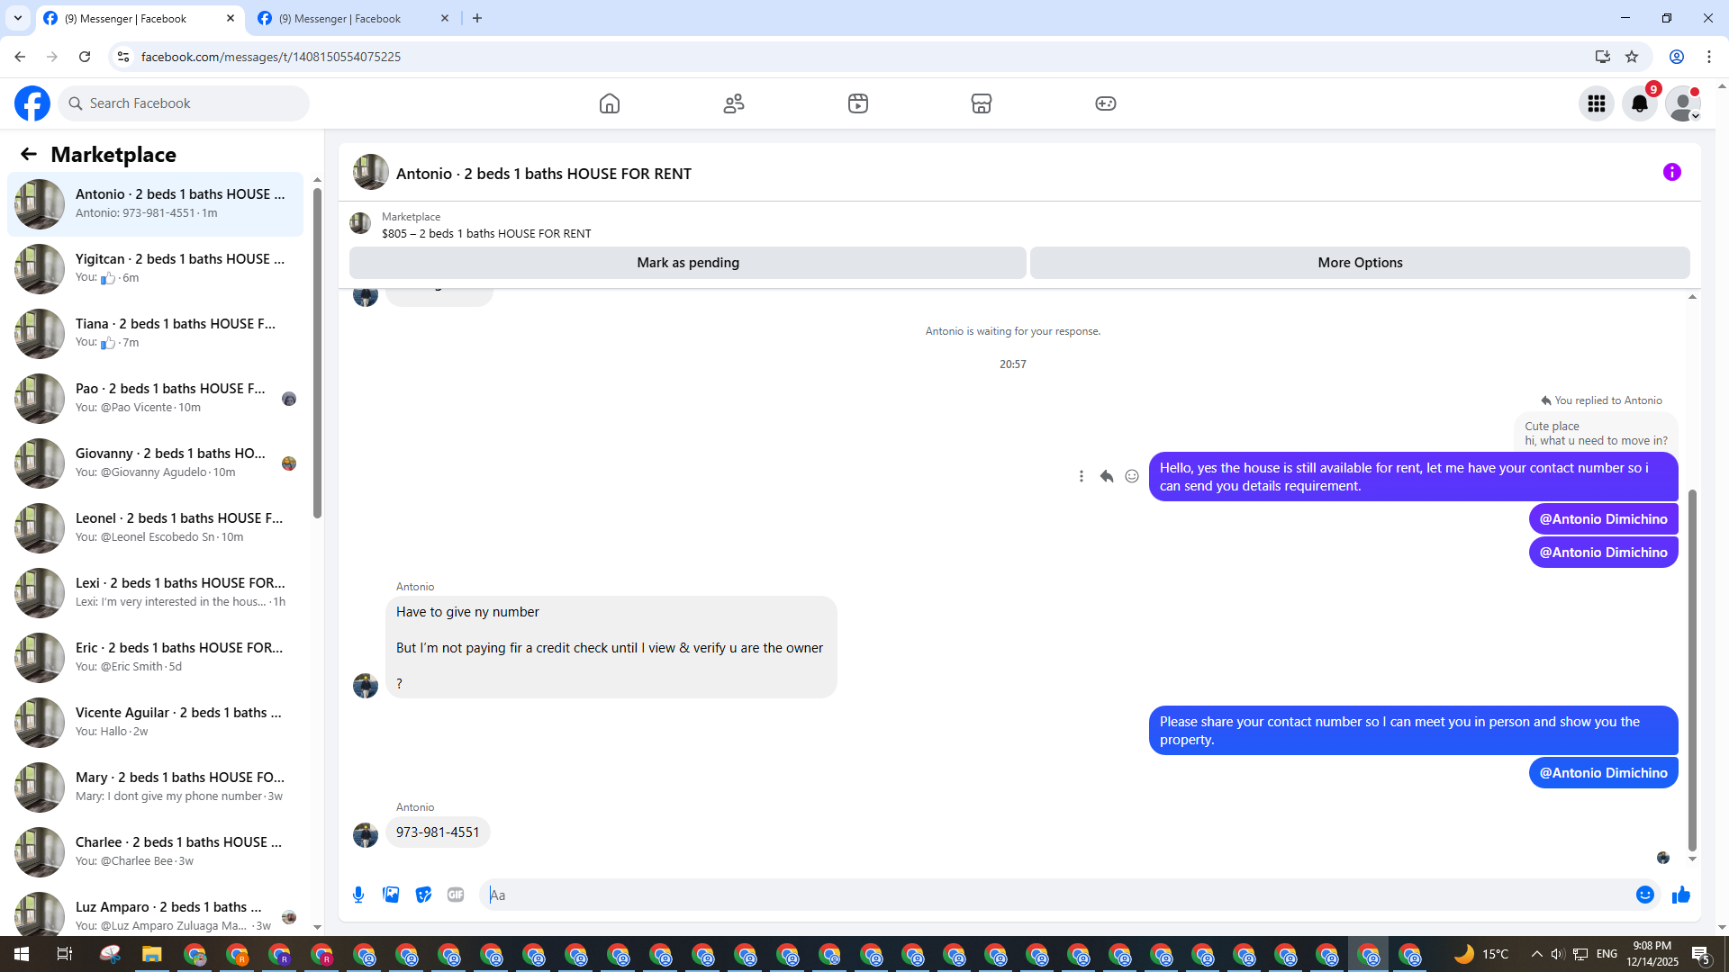Click the GIF picker icon
The image size is (1729, 972).
click(x=456, y=895)
